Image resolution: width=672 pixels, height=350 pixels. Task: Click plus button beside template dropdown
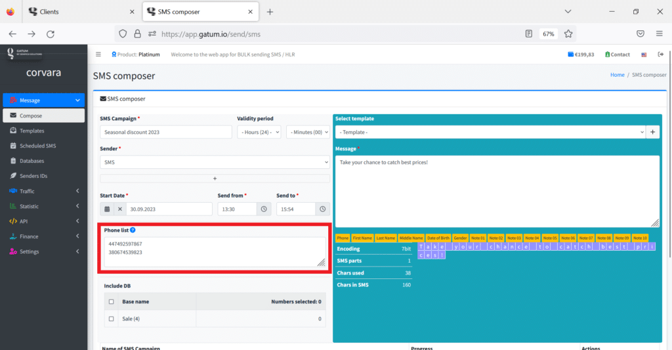coord(653,132)
